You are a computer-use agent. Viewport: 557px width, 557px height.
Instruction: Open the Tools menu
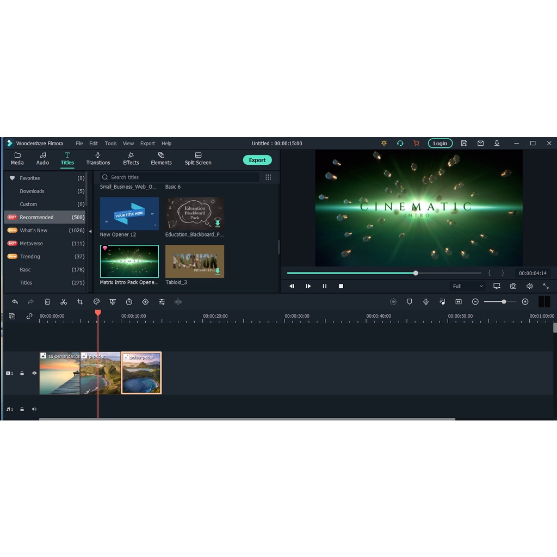[110, 144]
